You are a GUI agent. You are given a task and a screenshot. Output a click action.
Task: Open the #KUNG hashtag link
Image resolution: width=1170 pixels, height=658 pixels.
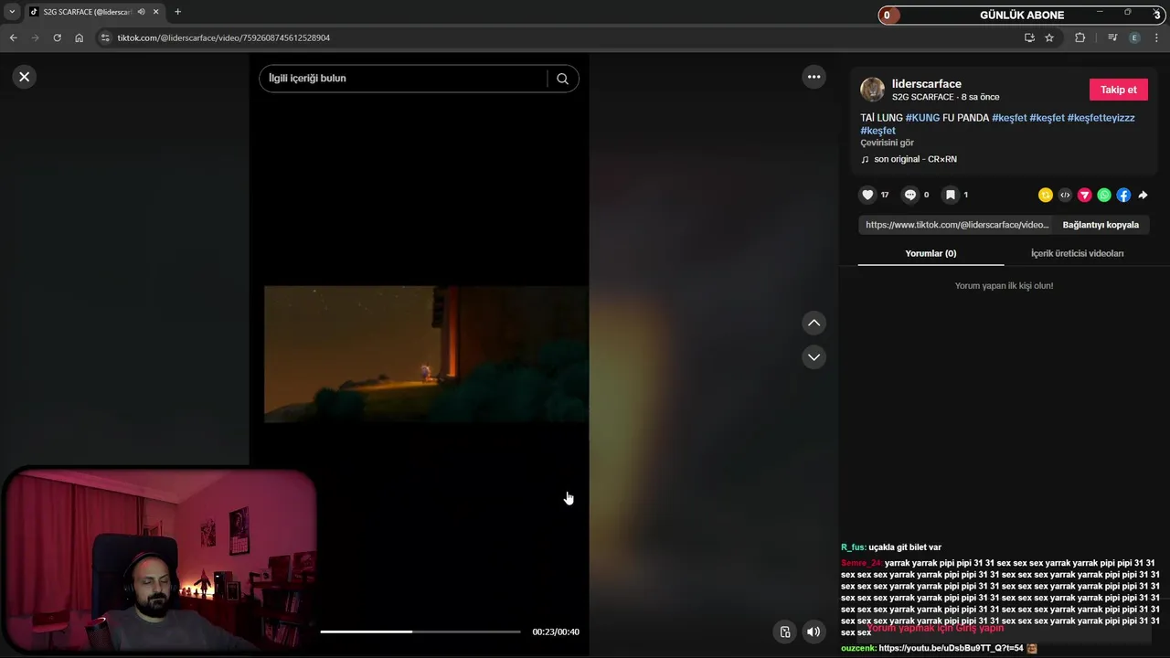[922, 118]
